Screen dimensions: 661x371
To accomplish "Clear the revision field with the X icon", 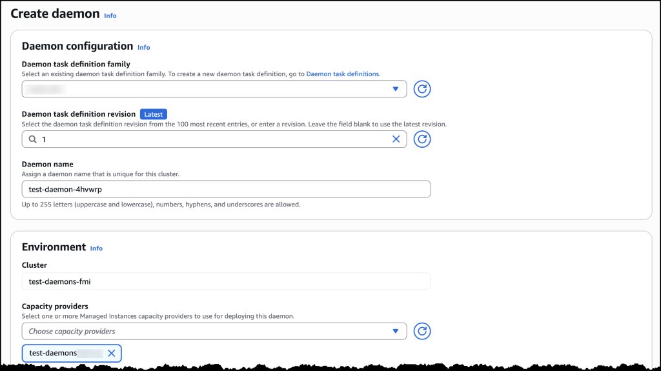I will click(396, 139).
